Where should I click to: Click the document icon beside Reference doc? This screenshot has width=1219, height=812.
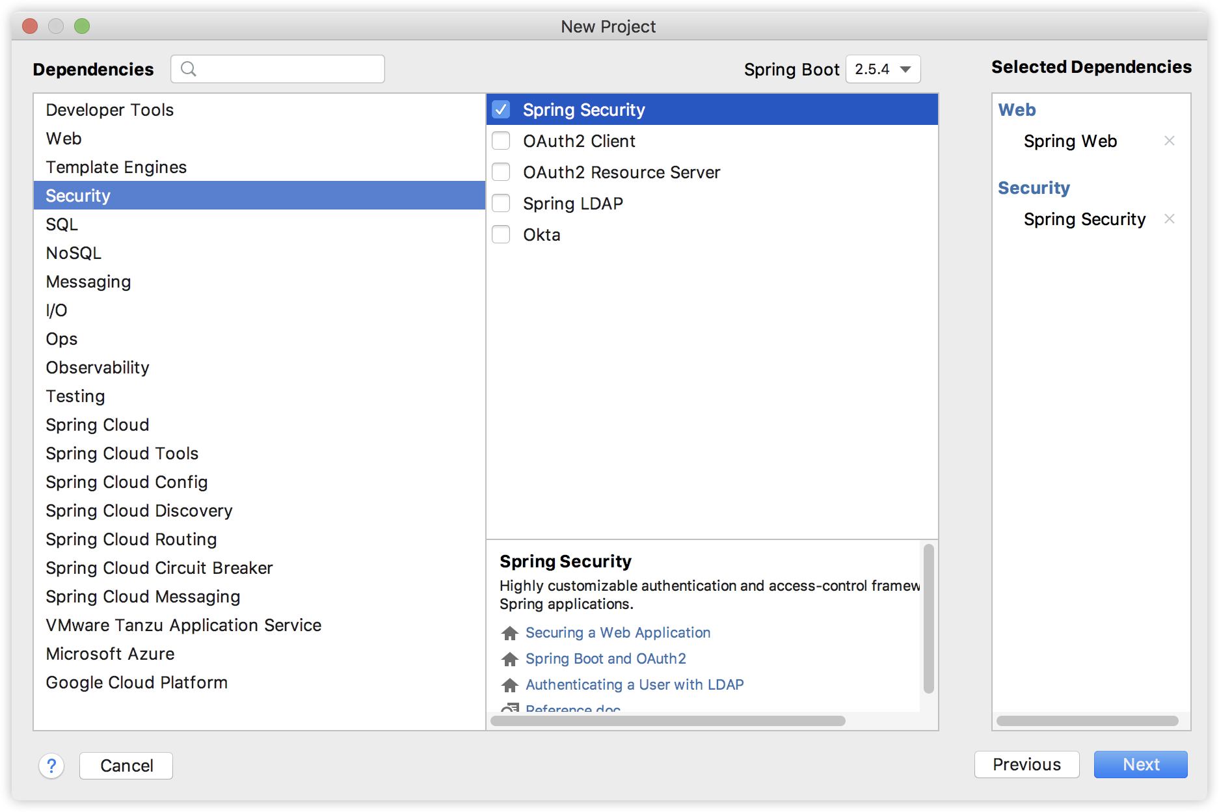[x=509, y=708]
